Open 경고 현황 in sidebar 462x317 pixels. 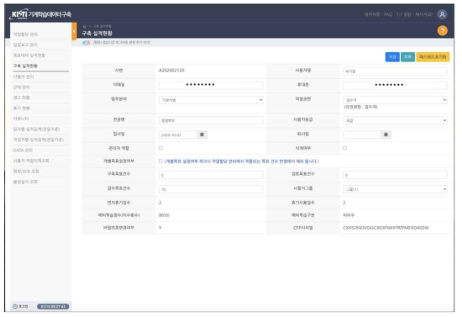pos(22,98)
